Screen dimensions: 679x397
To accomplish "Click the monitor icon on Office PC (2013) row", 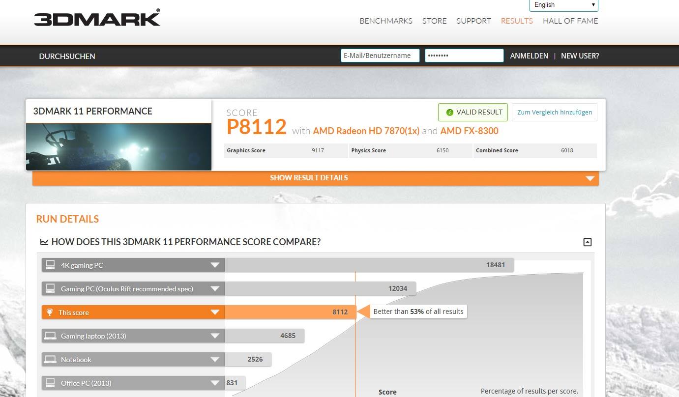I will 50,383.
